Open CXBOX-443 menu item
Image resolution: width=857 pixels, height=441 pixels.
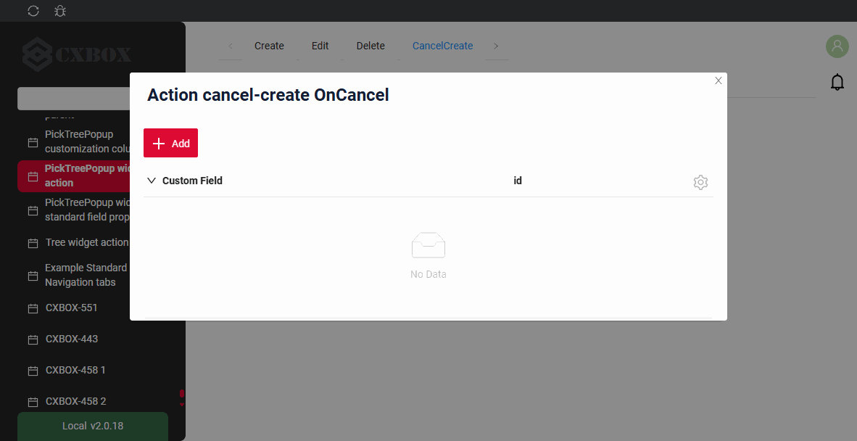[72, 339]
